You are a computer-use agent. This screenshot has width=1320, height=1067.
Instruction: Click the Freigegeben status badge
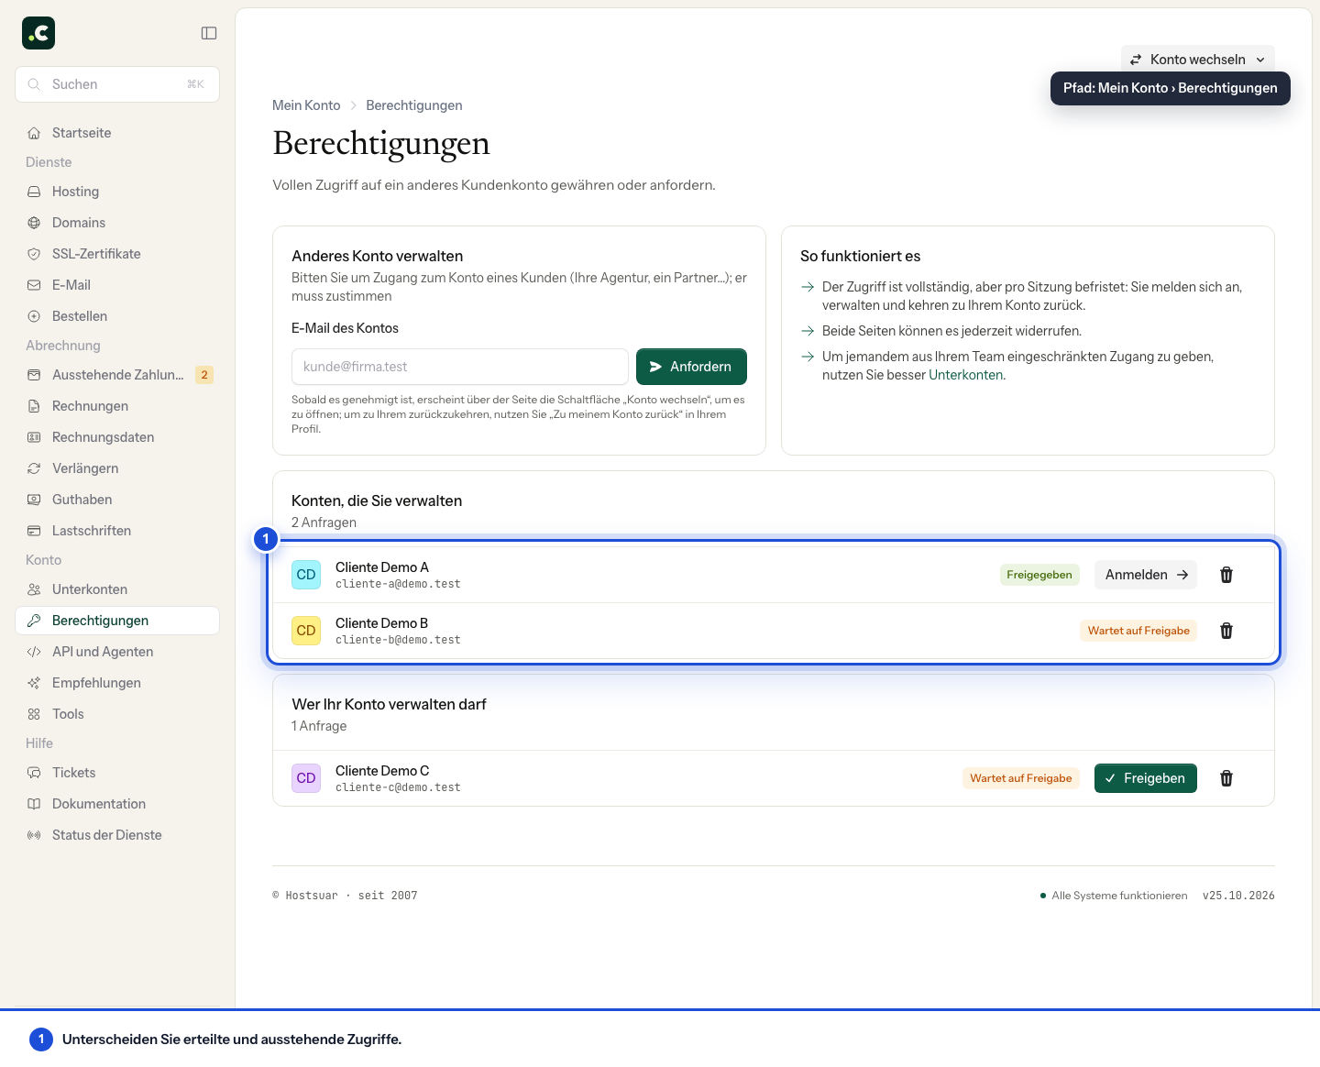point(1039,575)
